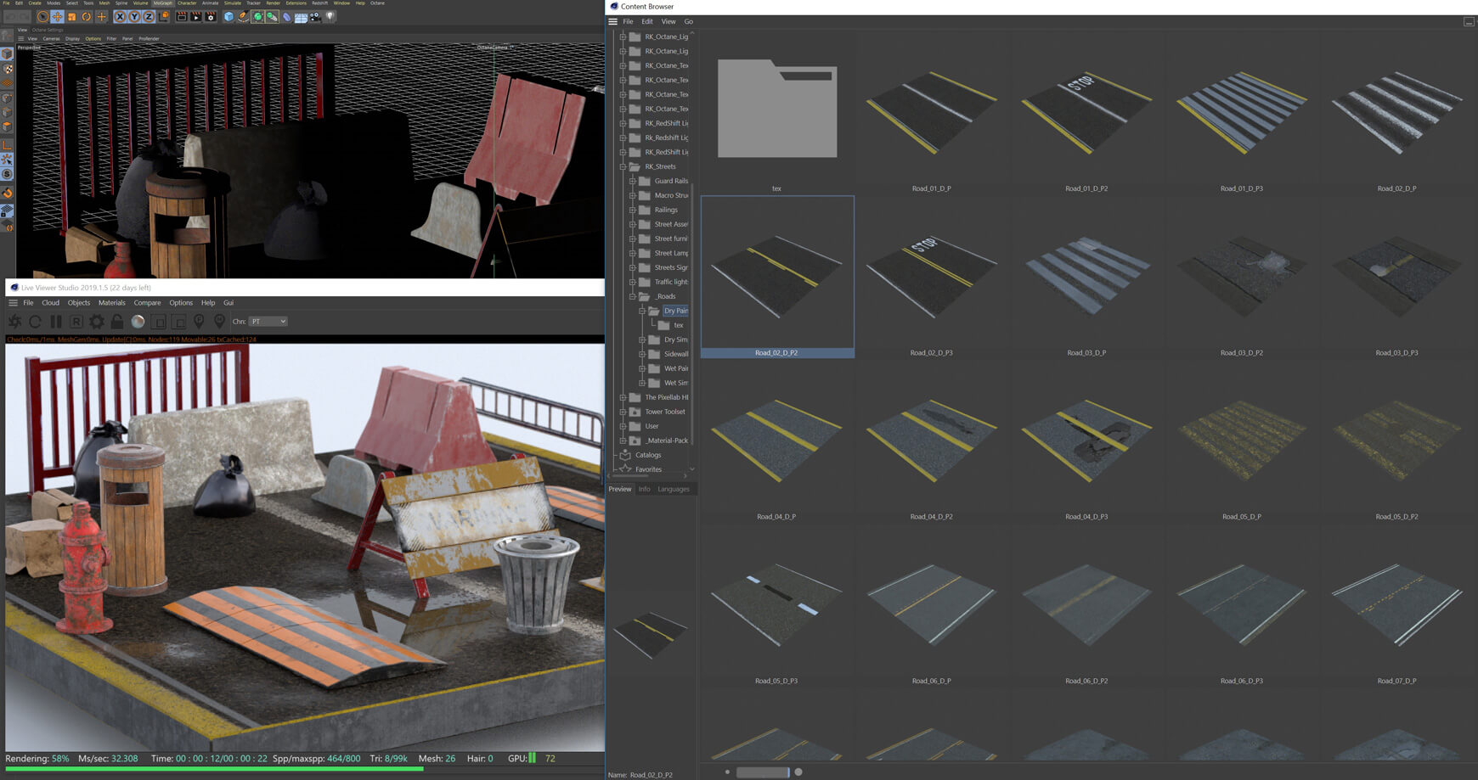This screenshot has width=1478, height=780.
Task: Open Edit Render Settings icon
Action: 211,16
